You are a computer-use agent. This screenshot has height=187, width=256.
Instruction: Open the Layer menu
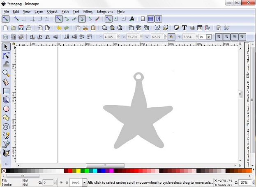pos(39,11)
